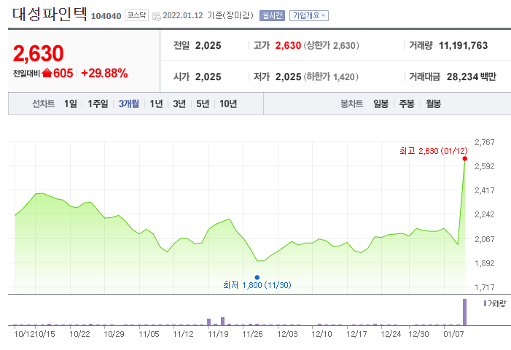Select the 1주일 line chart tab
The height and width of the screenshot is (350, 511).
(98, 104)
